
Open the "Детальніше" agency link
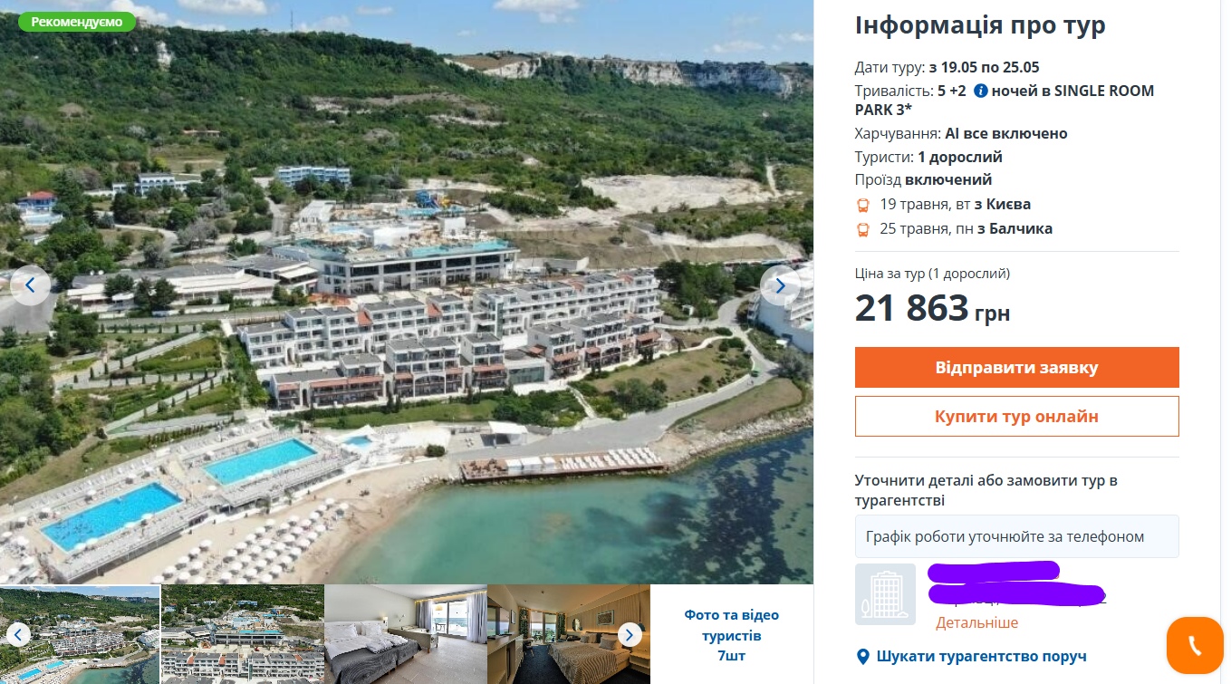click(x=976, y=622)
